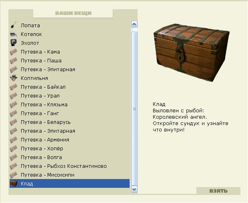Click the ticket icon for Путевка - Беларусь

[14, 122]
